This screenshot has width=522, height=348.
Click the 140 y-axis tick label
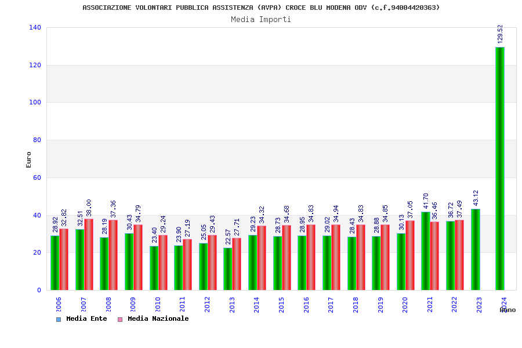click(35, 27)
